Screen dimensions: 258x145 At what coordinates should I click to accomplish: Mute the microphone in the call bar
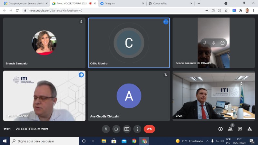point(106,129)
